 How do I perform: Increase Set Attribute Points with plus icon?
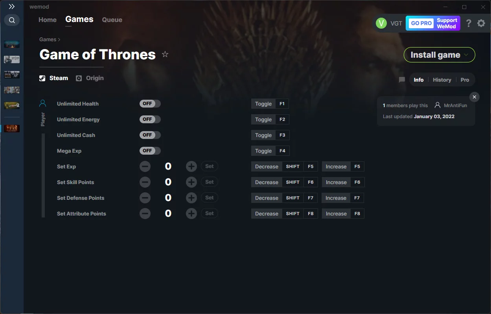191,214
